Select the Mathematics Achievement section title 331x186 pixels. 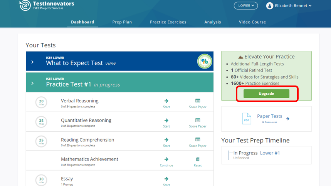pyautogui.click(x=89, y=159)
